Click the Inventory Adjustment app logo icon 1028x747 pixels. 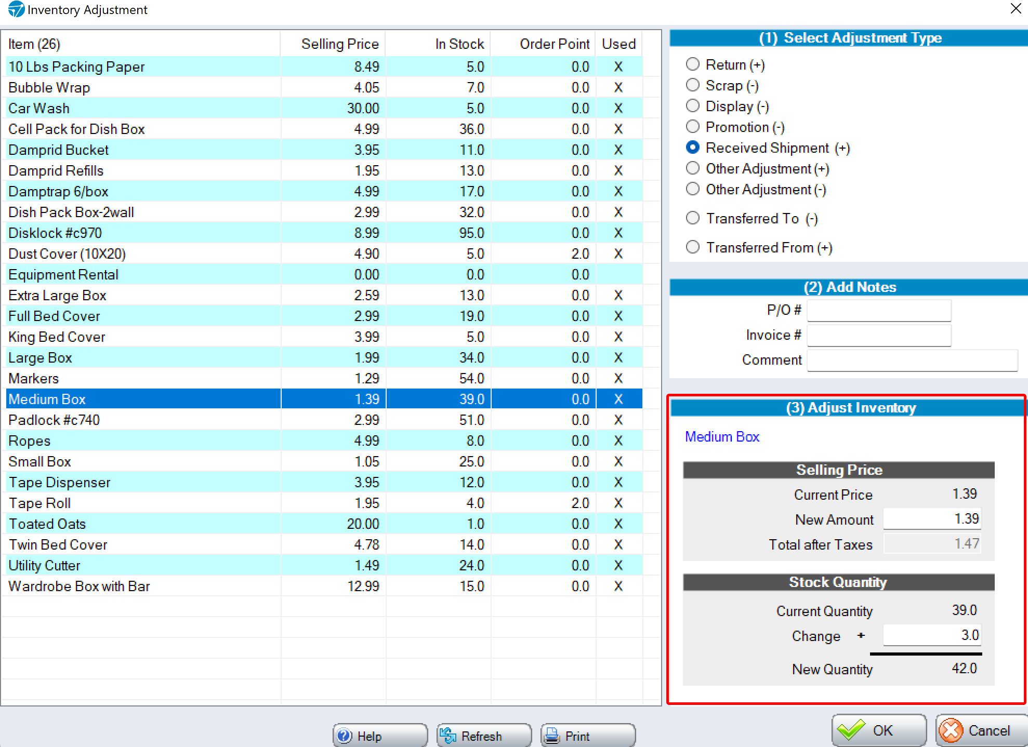click(x=16, y=9)
